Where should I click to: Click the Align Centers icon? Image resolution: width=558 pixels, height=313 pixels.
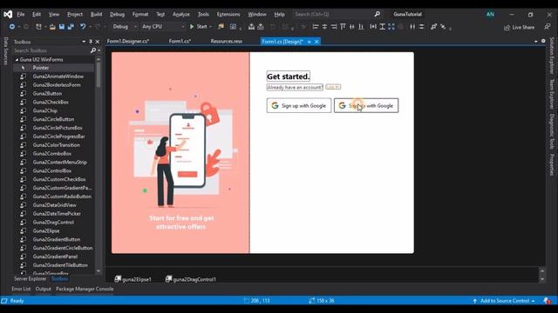[324, 27]
